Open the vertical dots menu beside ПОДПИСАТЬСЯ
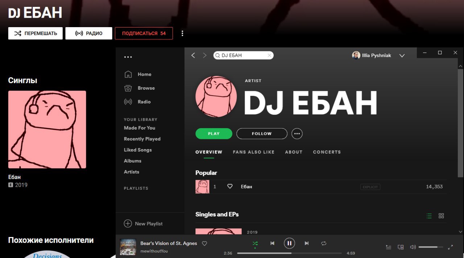 coord(182,33)
